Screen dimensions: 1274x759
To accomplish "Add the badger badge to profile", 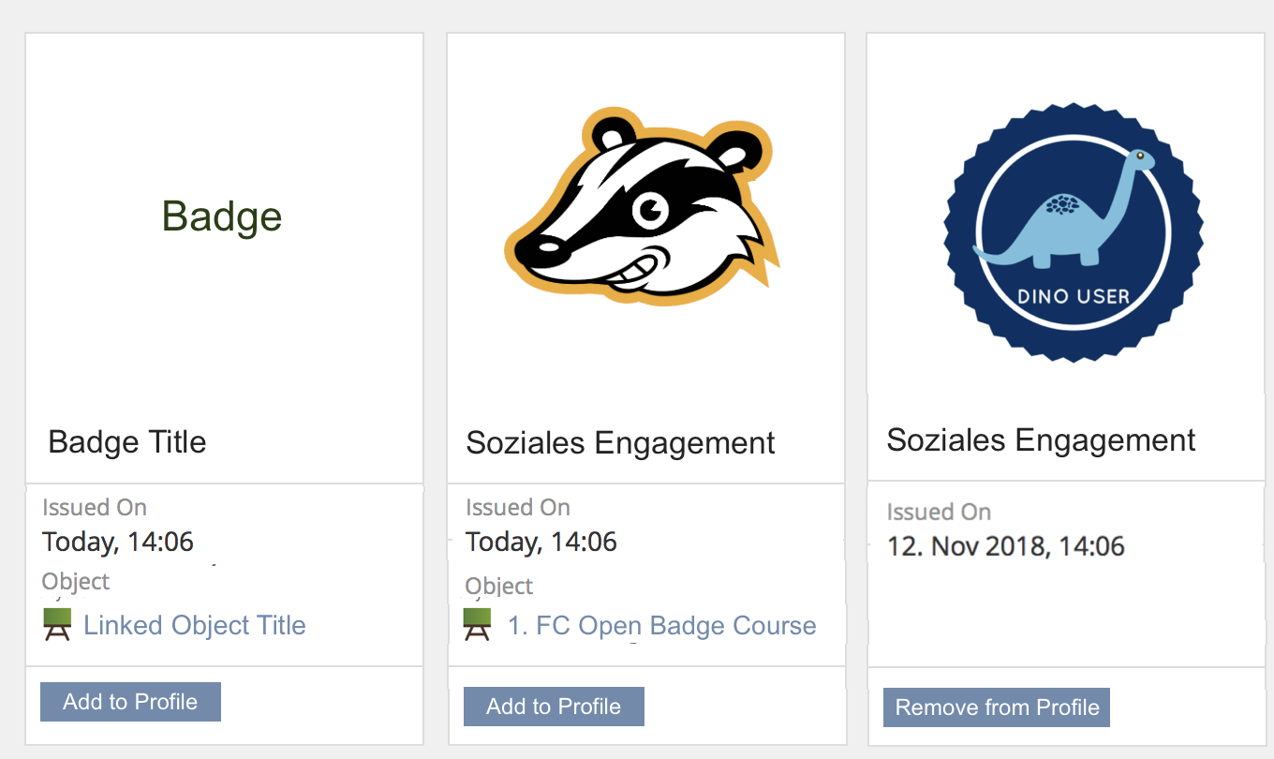I will point(554,707).
